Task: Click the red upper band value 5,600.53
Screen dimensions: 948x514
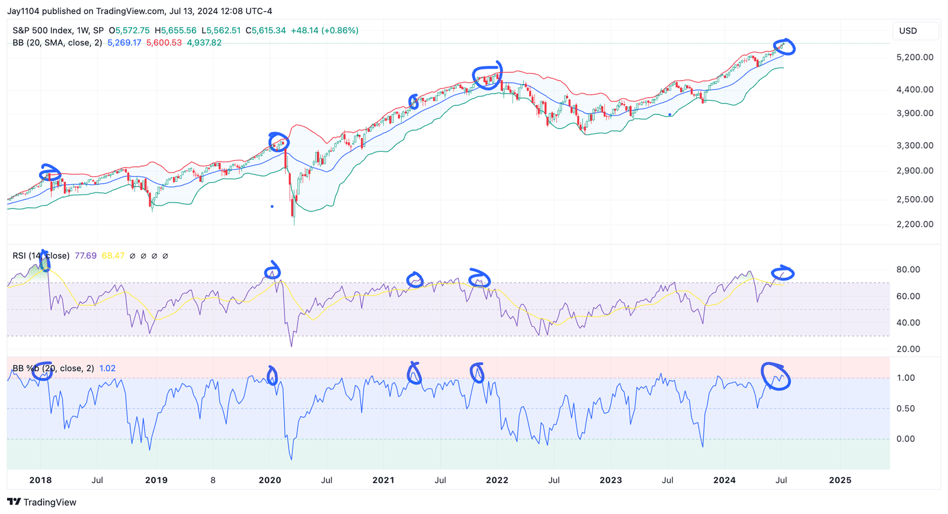Action: point(164,43)
